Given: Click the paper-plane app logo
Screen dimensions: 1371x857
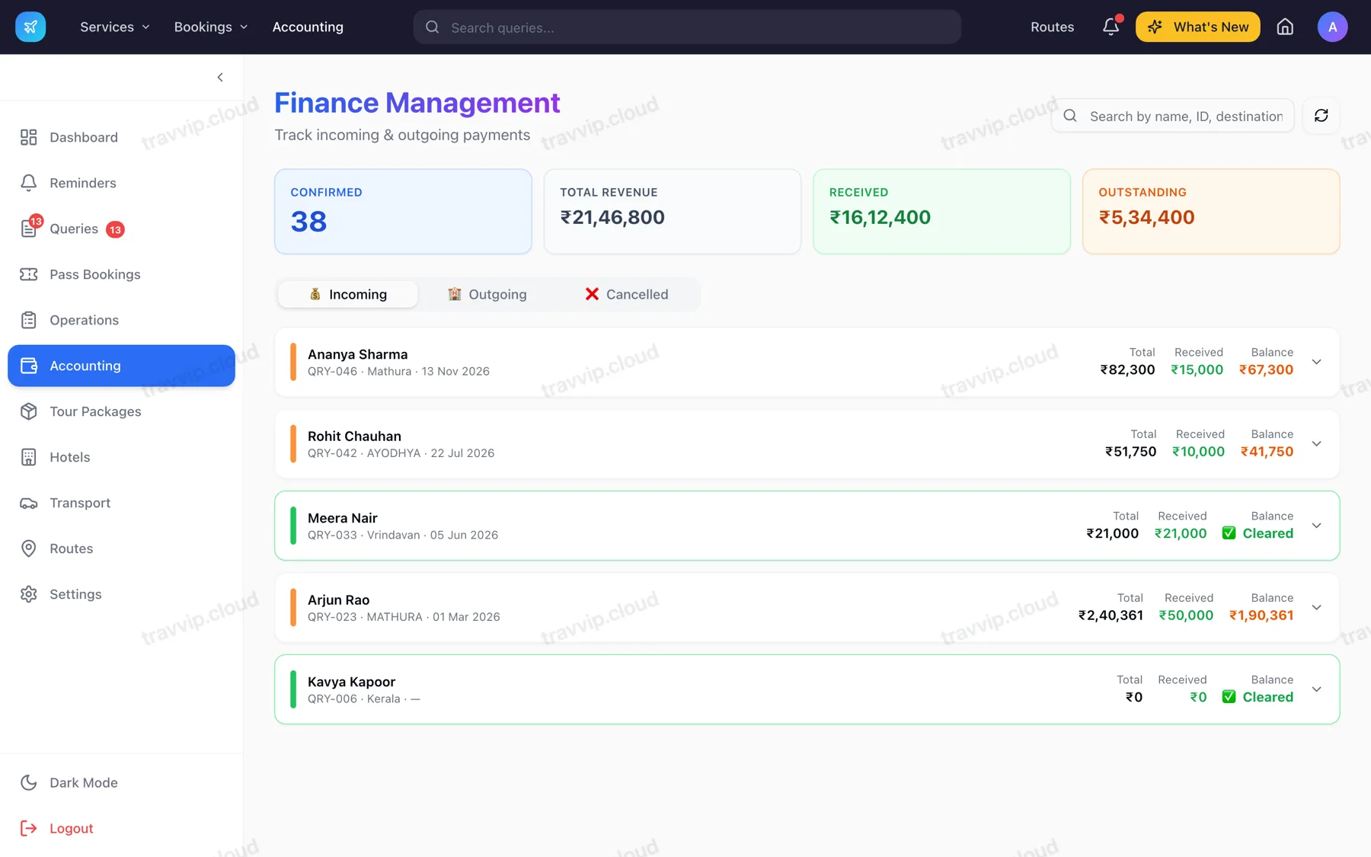Looking at the screenshot, I should coord(30,27).
